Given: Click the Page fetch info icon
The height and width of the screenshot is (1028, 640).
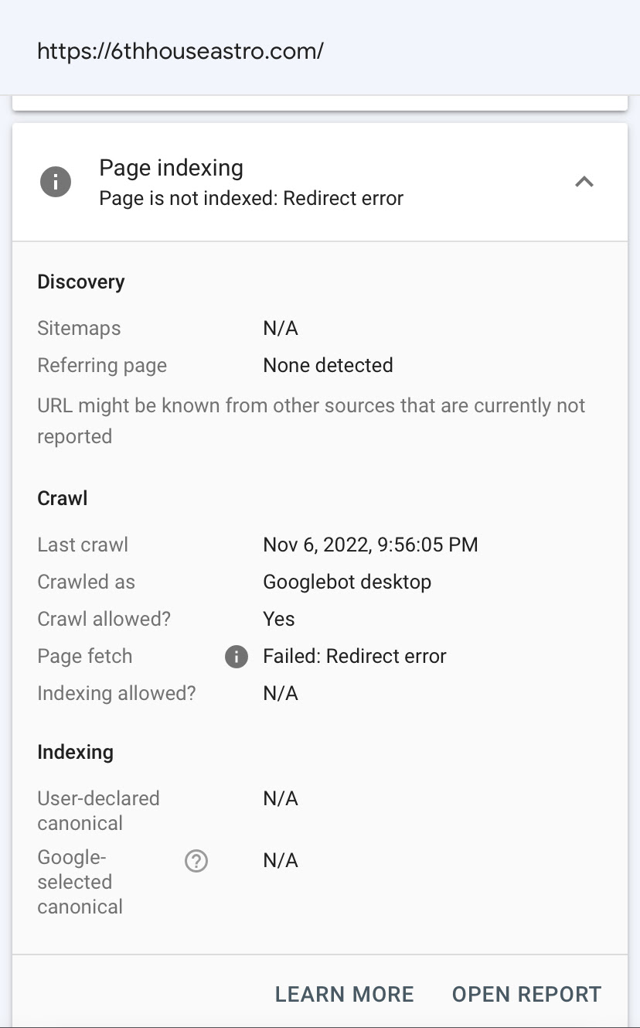Looking at the screenshot, I should click(236, 657).
